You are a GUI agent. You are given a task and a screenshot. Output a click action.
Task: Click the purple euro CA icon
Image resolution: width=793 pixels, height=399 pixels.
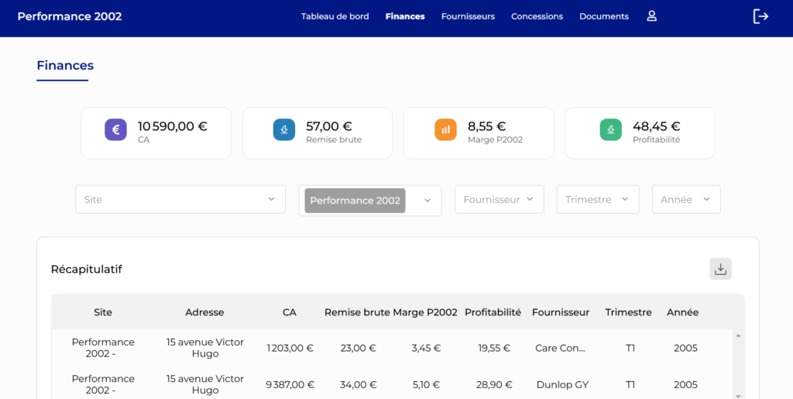click(x=116, y=130)
